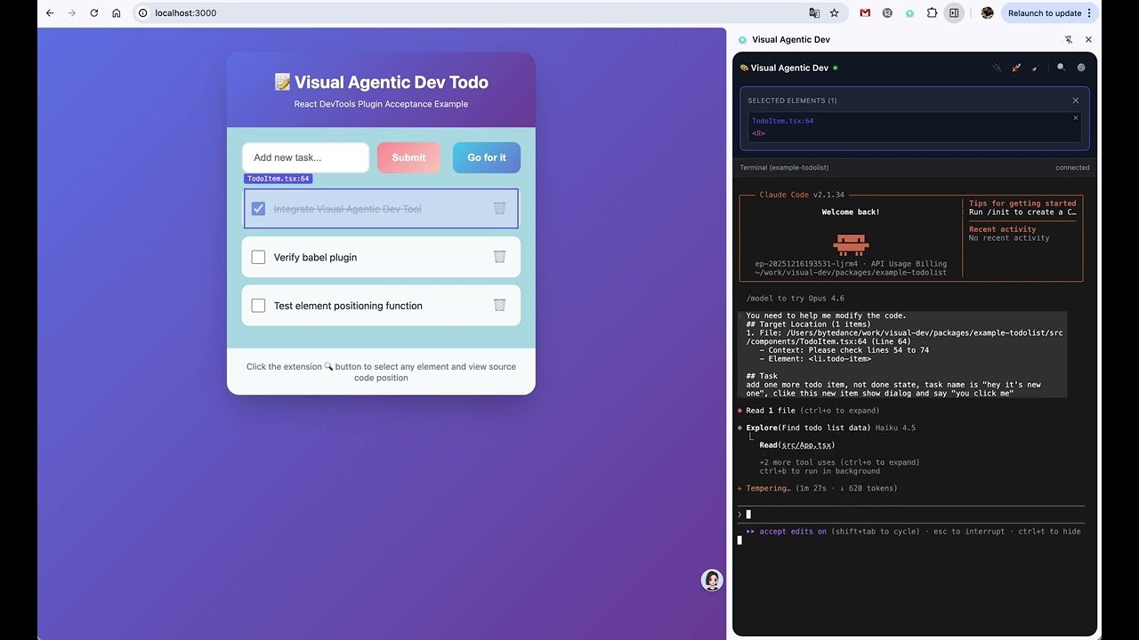Click the 'Add new task...' input field
Viewport: 1139px width, 640px height.
(x=305, y=157)
